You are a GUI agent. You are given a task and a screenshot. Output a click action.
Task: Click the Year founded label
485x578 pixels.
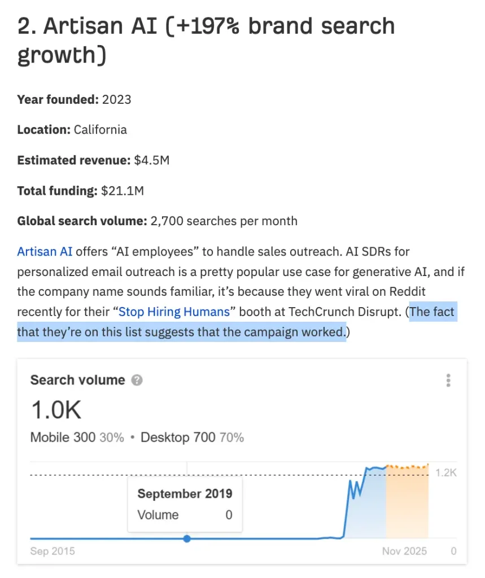click(x=58, y=100)
